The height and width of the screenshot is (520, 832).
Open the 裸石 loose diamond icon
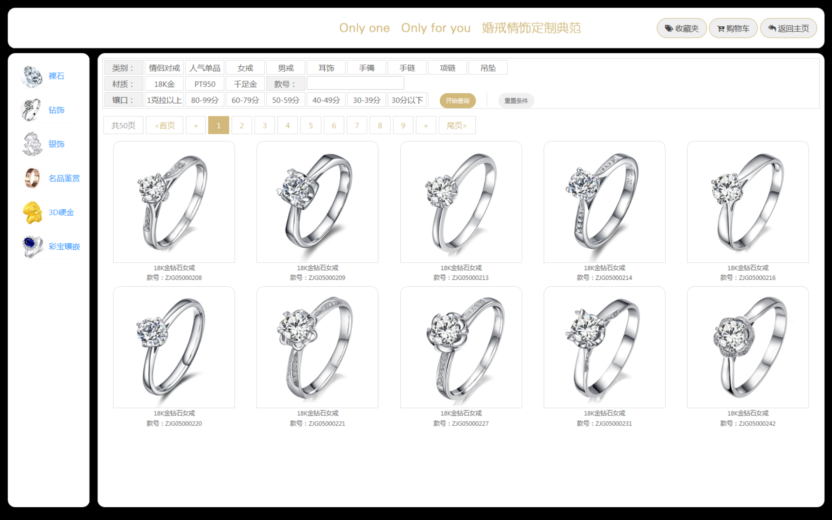(32, 76)
